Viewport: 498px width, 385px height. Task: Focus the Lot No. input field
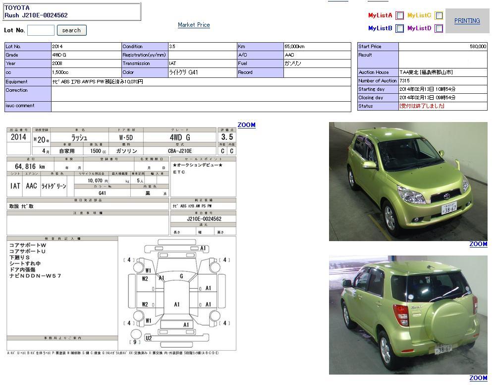(41, 30)
